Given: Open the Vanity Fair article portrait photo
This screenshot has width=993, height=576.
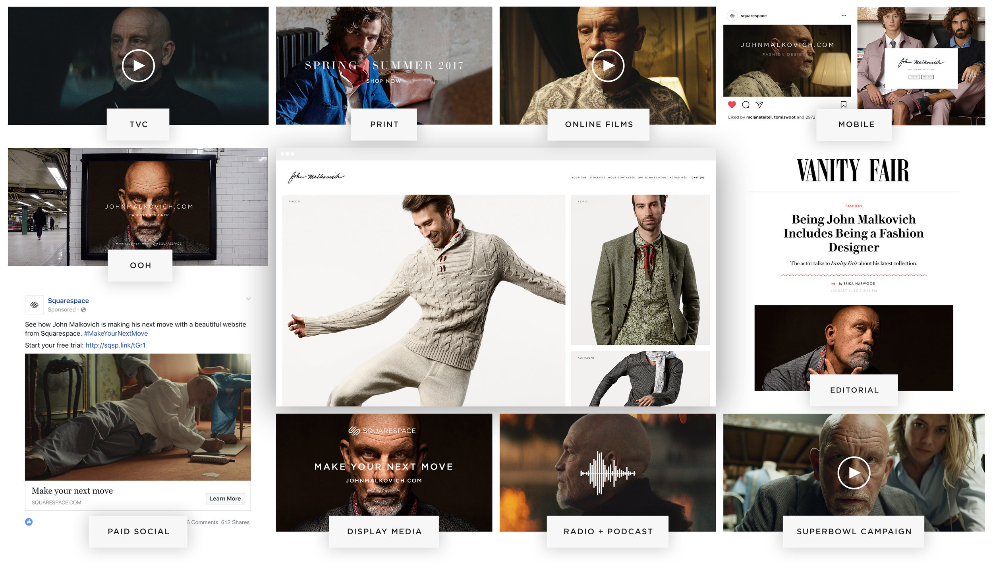Looking at the screenshot, I should [854, 348].
